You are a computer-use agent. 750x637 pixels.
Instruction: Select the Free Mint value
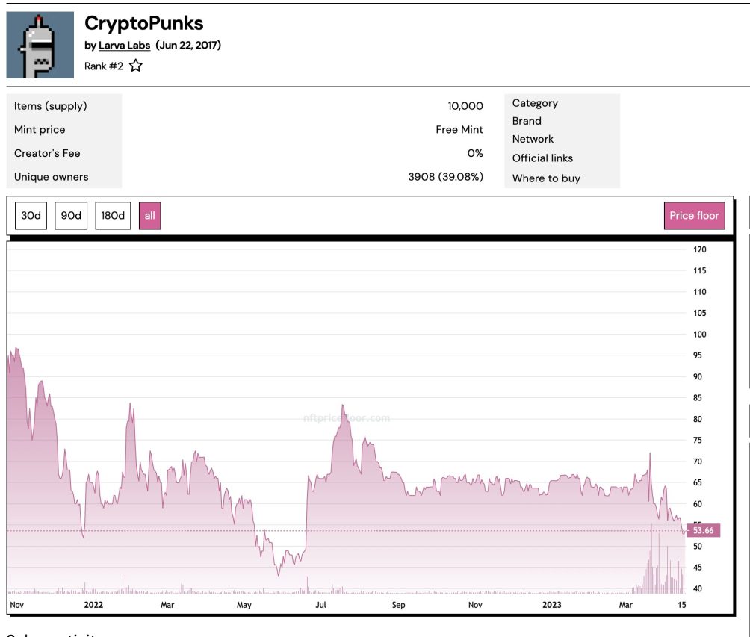[x=459, y=130]
